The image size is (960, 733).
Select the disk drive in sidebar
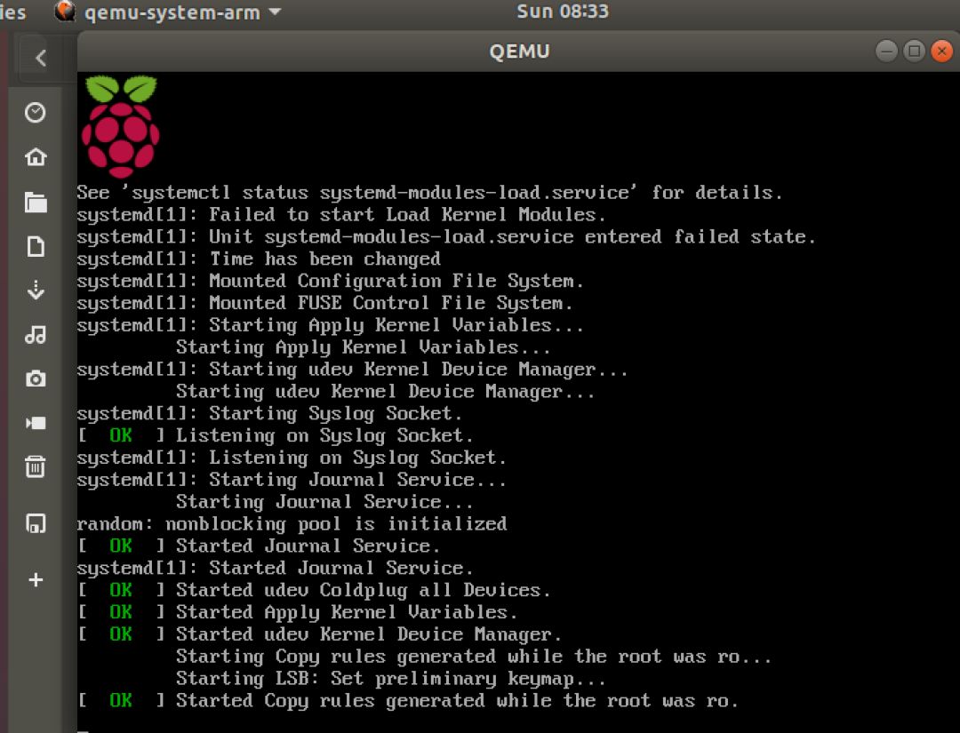coord(36,523)
